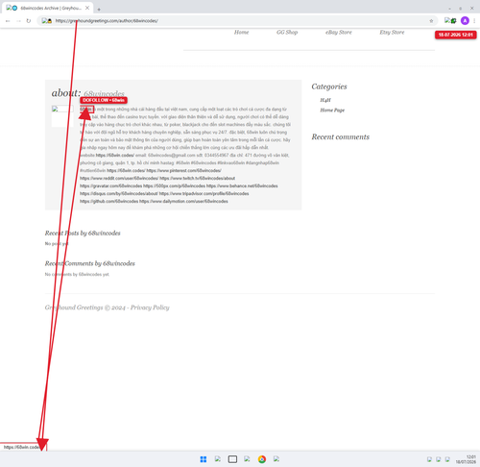Image resolution: width=480 pixels, height=467 pixels.
Task: Open the pinterest.com/68wincodes link
Action: coord(183,171)
